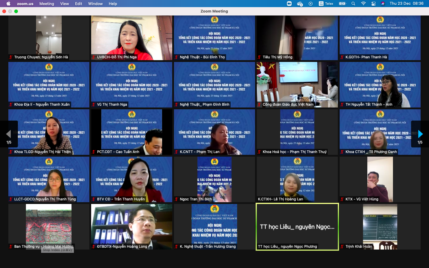
Task: Click the iCloud status icon in menu bar
Action: 300,4
